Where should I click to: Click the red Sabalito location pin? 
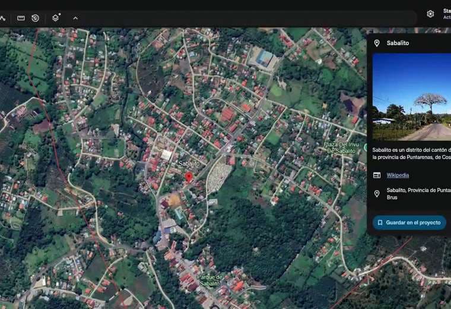click(x=189, y=176)
